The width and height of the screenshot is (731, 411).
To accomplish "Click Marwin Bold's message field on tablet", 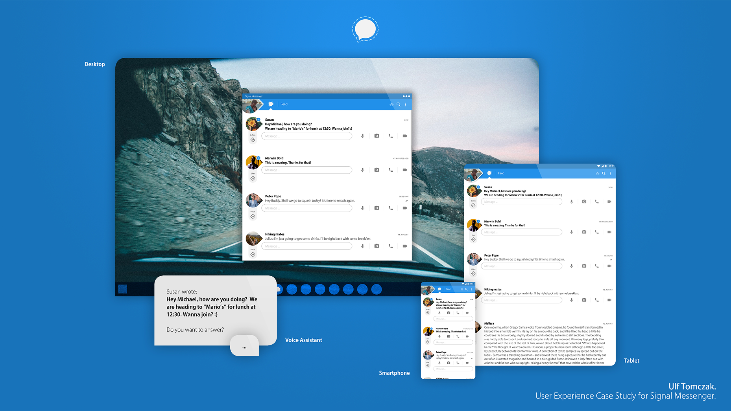I will pyautogui.click(x=521, y=232).
